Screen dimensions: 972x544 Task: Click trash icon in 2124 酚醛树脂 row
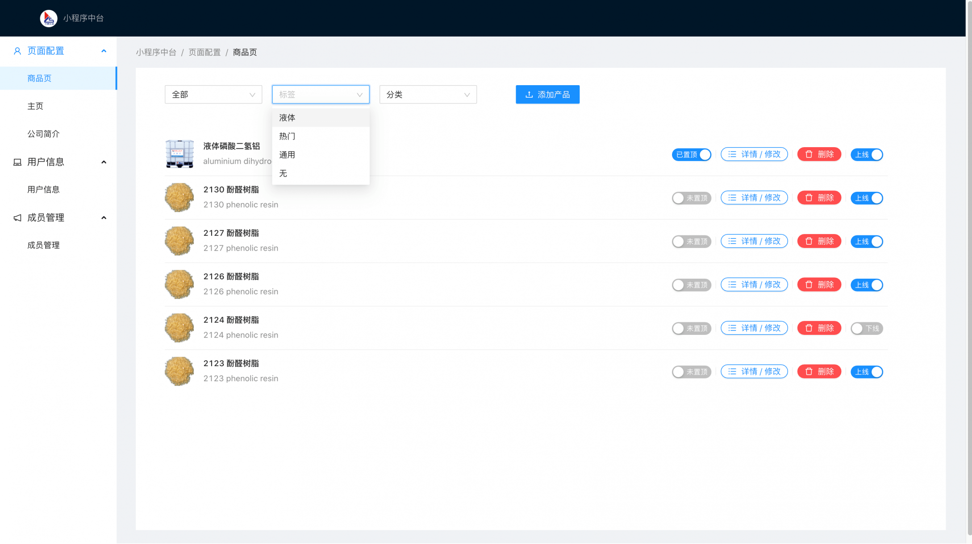(x=809, y=328)
